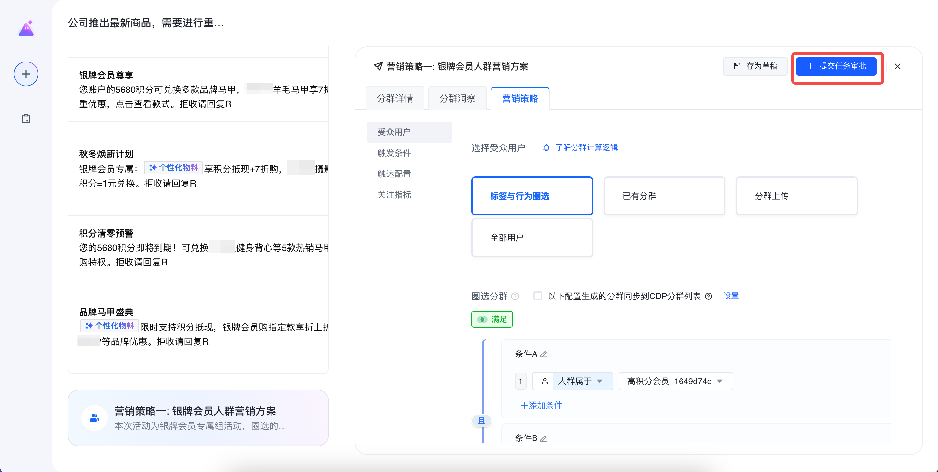Click the bell icon next to 了解分群计算逻辑
Viewport: 938px width, 472px height.
[x=546, y=147]
